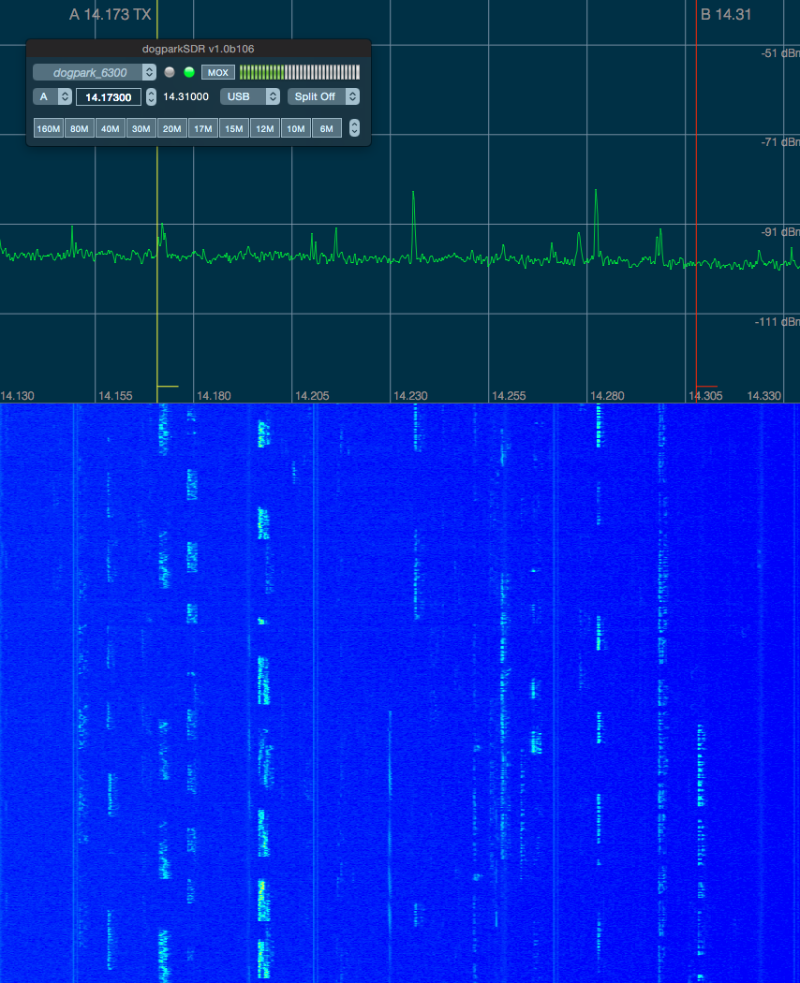The width and height of the screenshot is (800, 983).
Task: Select the 30M band button
Action: click(x=141, y=128)
